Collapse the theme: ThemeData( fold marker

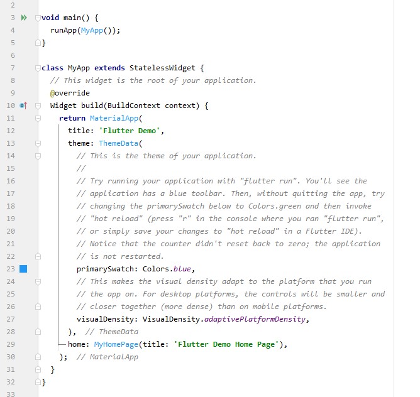(38, 143)
